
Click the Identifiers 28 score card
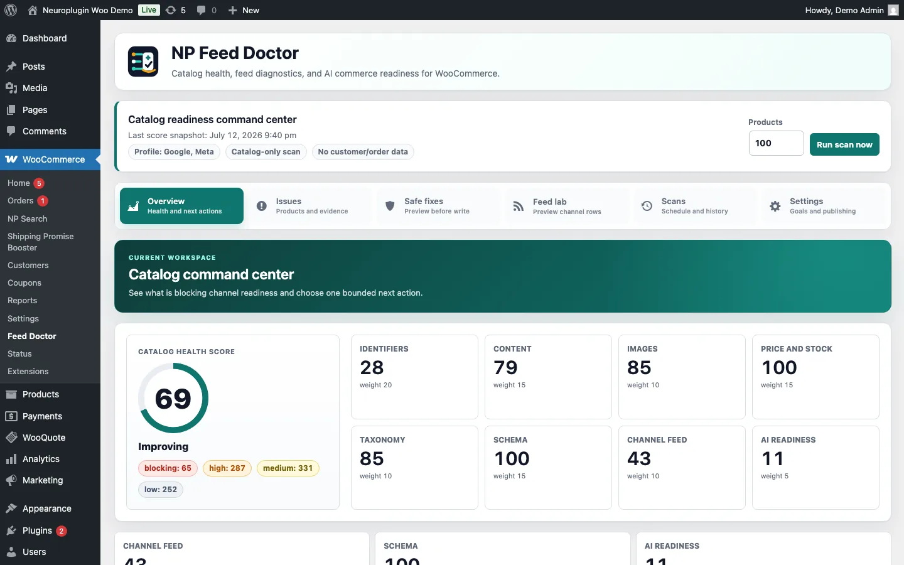[x=414, y=377]
